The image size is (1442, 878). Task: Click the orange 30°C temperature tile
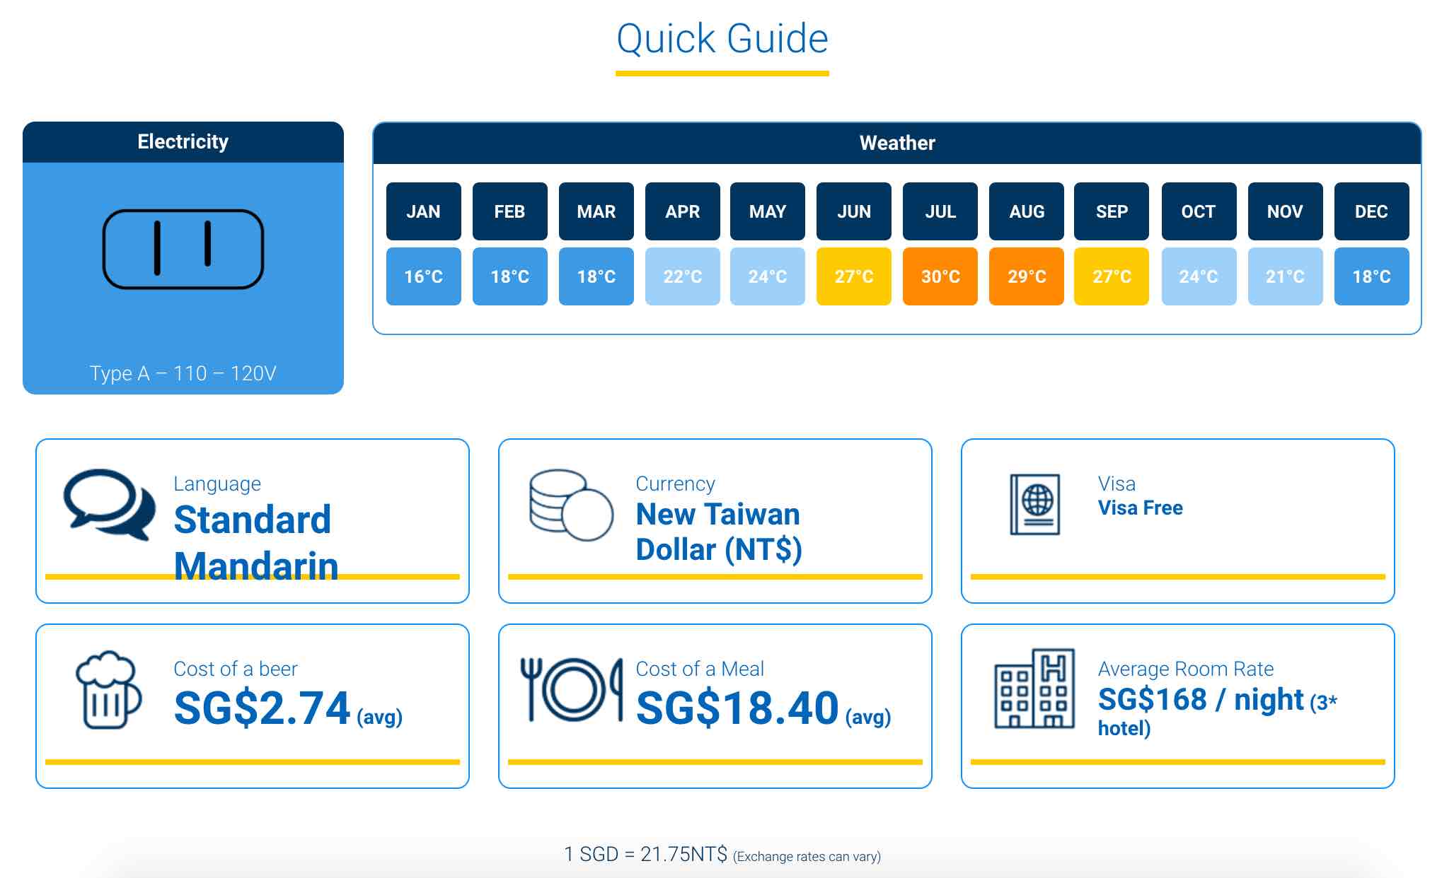[940, 276]
